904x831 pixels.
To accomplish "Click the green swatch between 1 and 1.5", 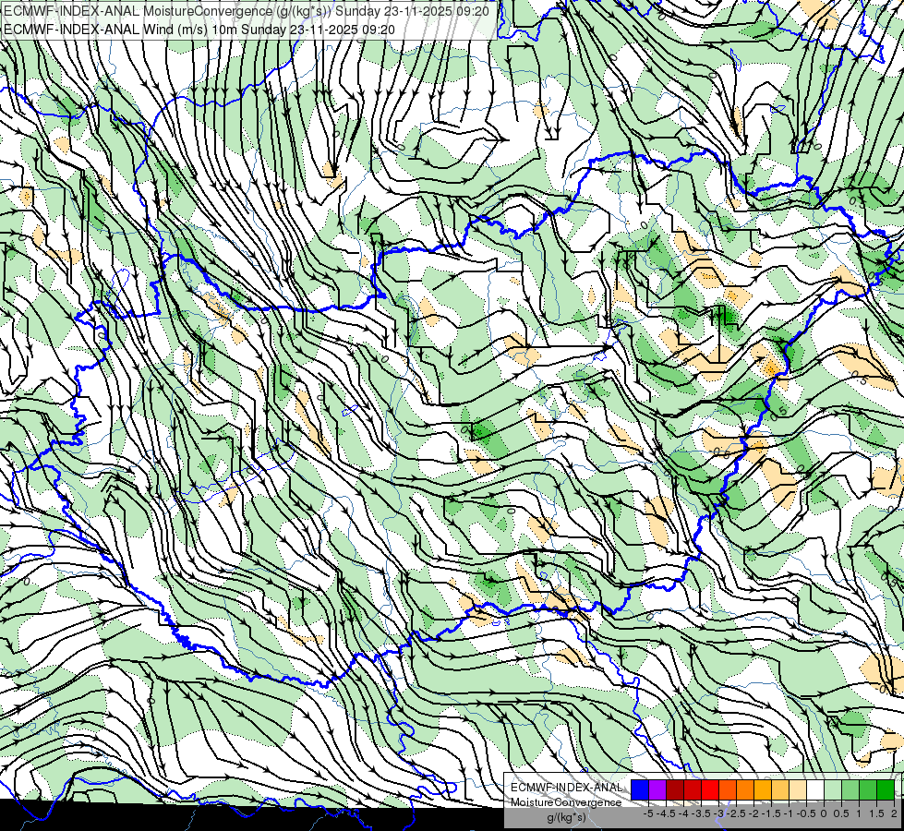I will (x=868, y=790).
